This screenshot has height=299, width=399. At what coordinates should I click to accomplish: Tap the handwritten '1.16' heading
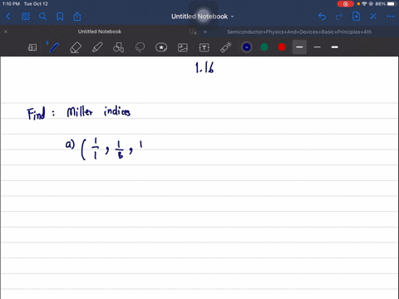pyautogui.click(x=204, y=67)
